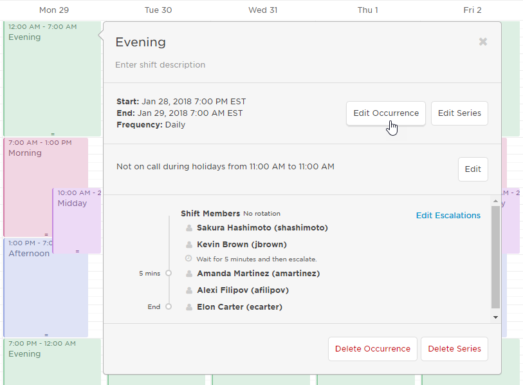The height and width of the screenshot is (385, 523).
Task: Click the person icon beside Kevin Brown
Action: coord(188,245)
